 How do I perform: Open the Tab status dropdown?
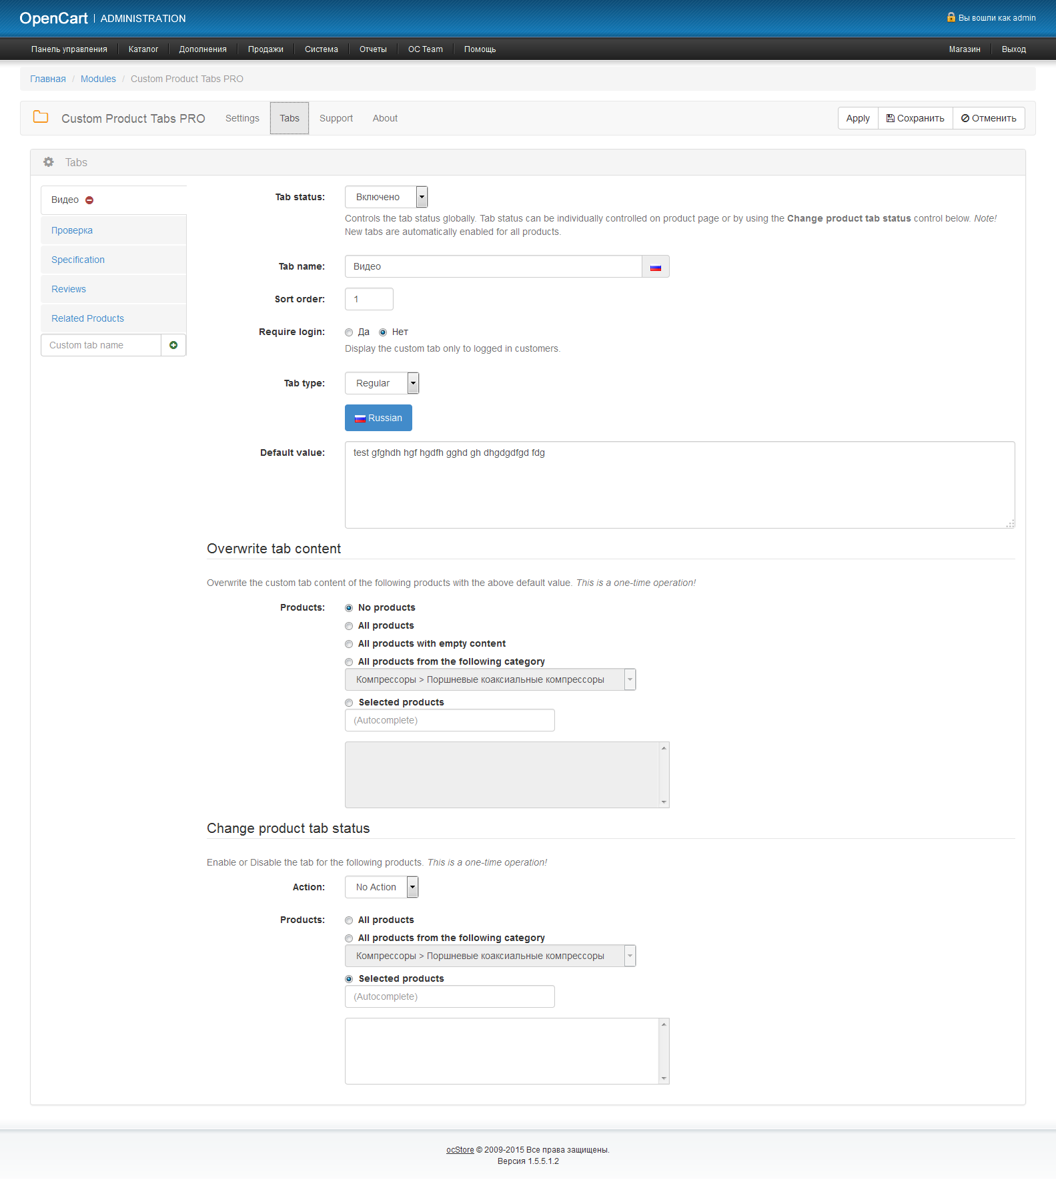point(386,197)
